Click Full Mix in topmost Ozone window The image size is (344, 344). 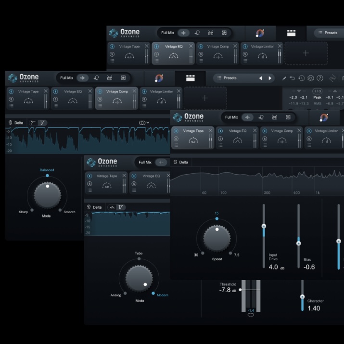pyautogui.click(x=167, y=33)
